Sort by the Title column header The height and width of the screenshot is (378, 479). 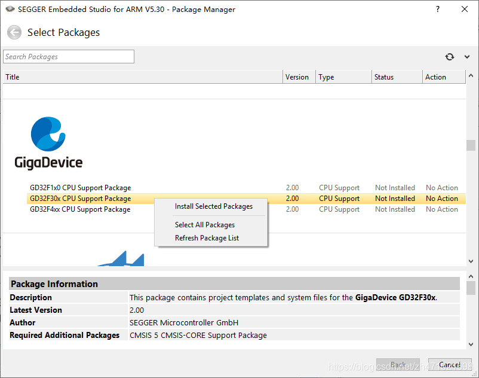tap(143, 77)
